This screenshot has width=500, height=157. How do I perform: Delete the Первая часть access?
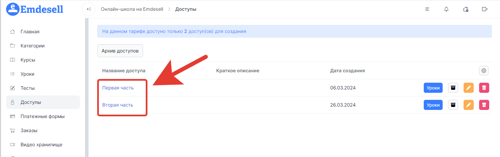[484, 88]
